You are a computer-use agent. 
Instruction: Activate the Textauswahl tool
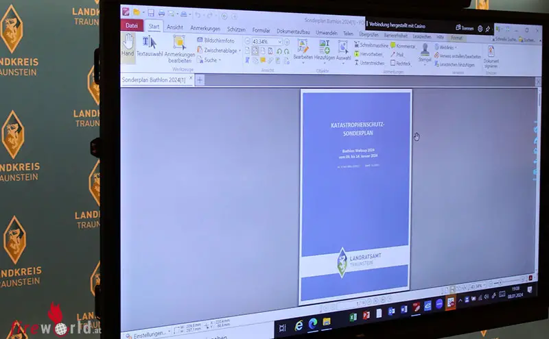click(149, 47)
